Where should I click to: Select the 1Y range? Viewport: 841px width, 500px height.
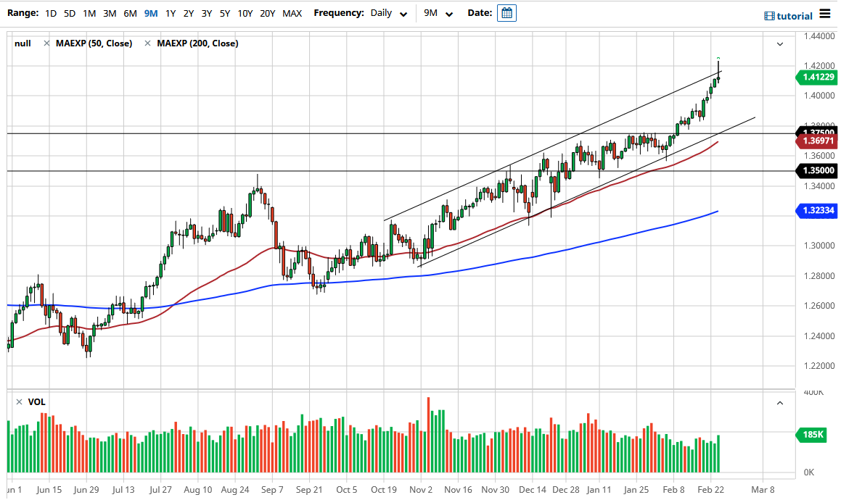pos(171,13)
